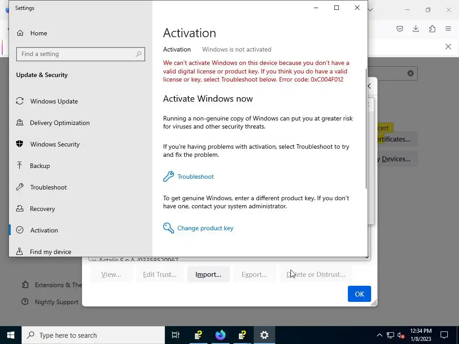459x344 pixels.
Task: Click the Find a setting search box
Action: 81,54
